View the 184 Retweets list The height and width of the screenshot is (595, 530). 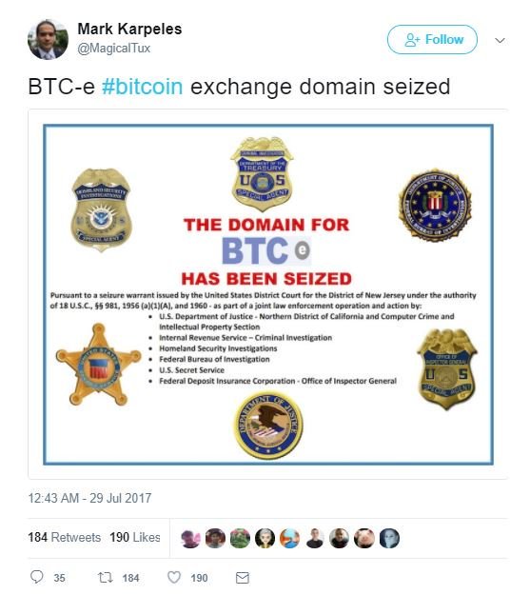[65, 537]
